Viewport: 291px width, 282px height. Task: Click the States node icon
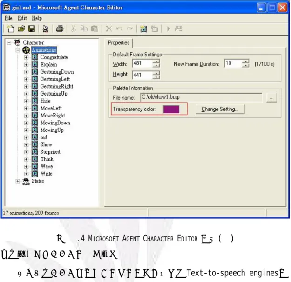26,181
